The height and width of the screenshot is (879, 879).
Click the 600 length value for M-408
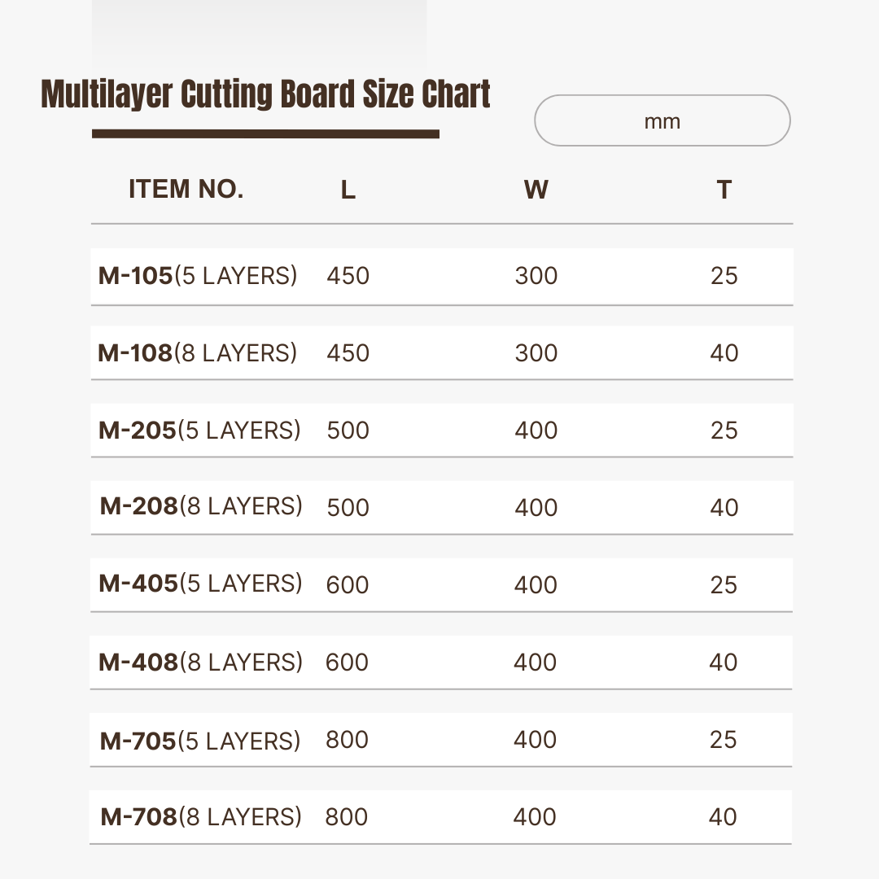[x=347, y=663]
